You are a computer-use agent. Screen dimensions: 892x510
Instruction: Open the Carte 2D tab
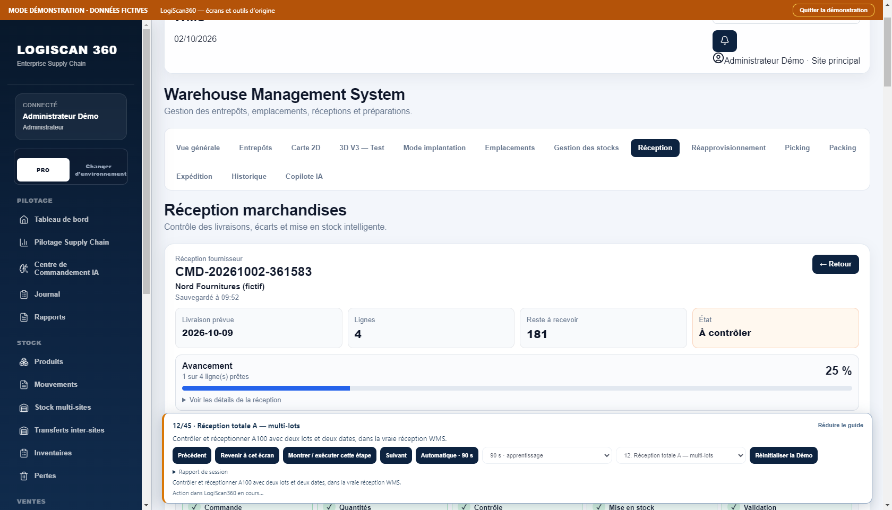coord(306,148)
